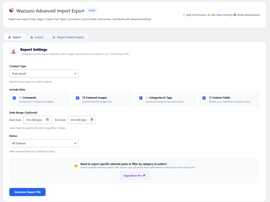The image size is (270, 202).
Task: Click 'Select the post type you wish to export' hint
Action: pyautogui.click(x=31, y=82)
